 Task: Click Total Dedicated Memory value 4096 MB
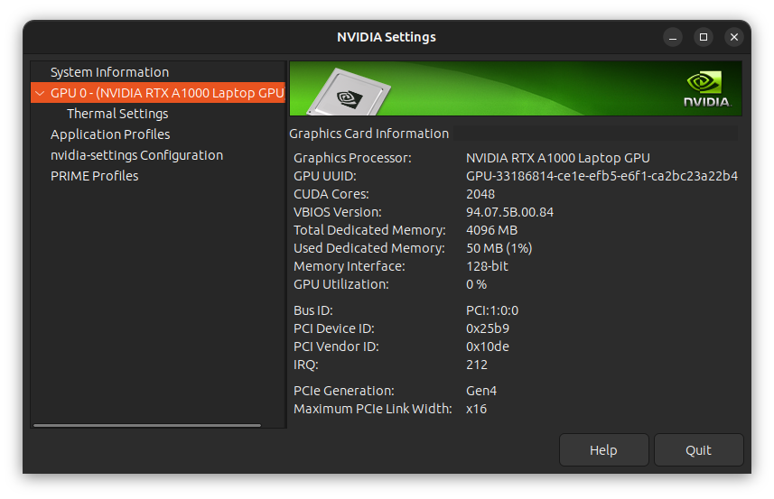pos(491,230)
